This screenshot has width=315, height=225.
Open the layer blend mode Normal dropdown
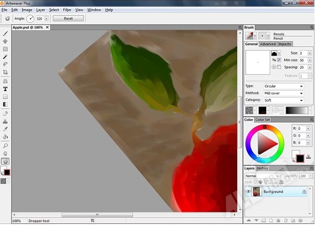(x=261, y=176)
